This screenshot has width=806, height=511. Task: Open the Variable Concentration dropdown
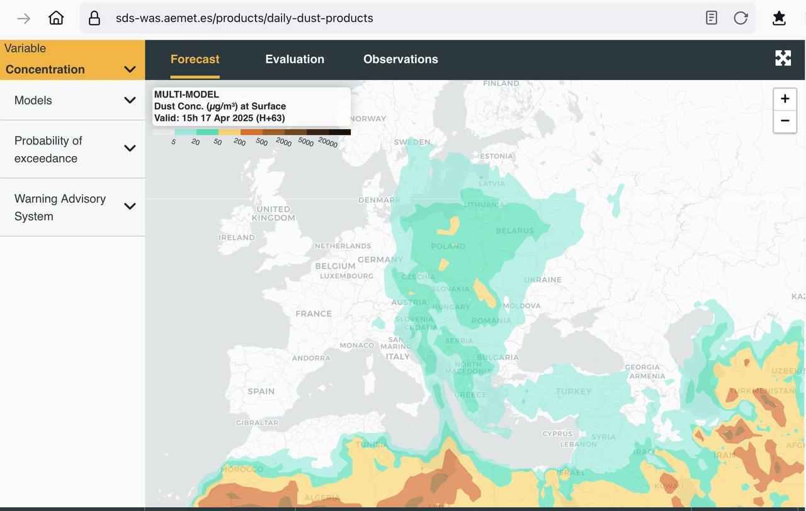[72, 60]
